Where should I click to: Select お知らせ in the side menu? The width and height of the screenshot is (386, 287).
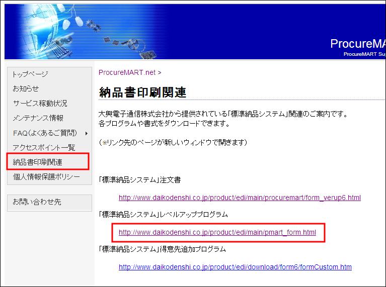26,88
